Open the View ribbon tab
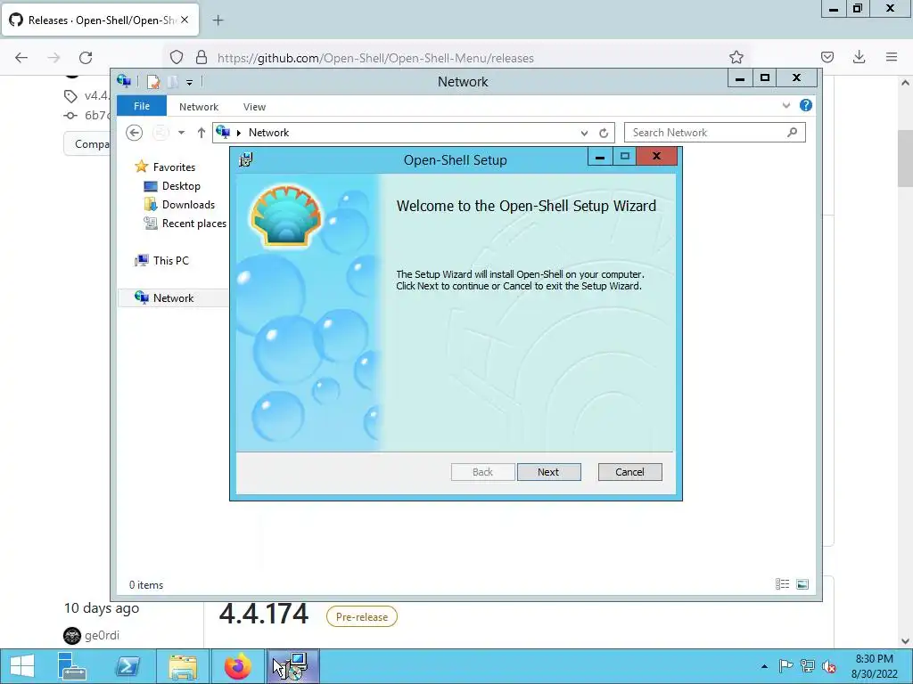 click(254, 107)
